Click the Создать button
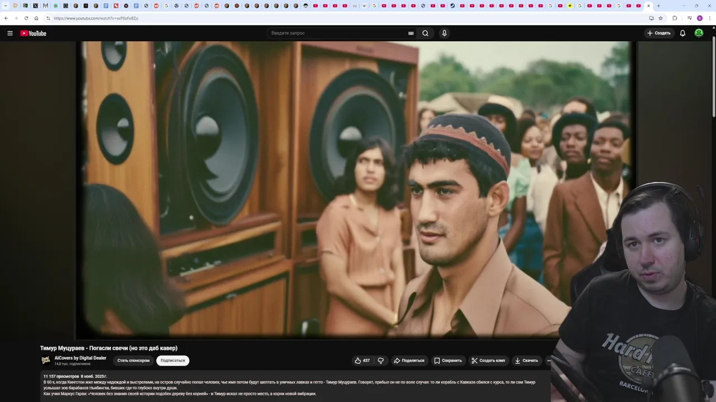This screenshot has height=402, width=716. click(659, 33)
